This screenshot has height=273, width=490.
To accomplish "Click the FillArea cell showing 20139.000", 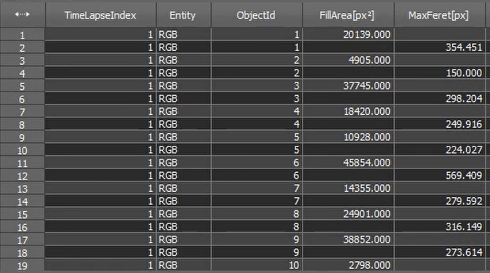I will pos(347,35).
